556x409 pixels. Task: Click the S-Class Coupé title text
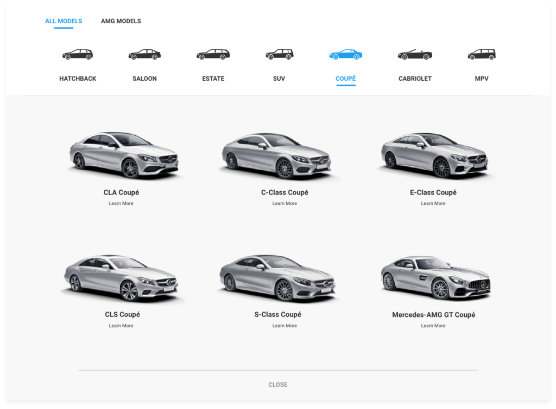[278, 315]
